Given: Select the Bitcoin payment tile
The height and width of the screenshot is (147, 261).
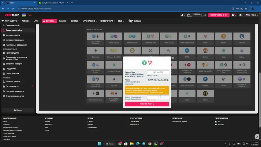Looking at the screenshot, I should click(223, 39).
